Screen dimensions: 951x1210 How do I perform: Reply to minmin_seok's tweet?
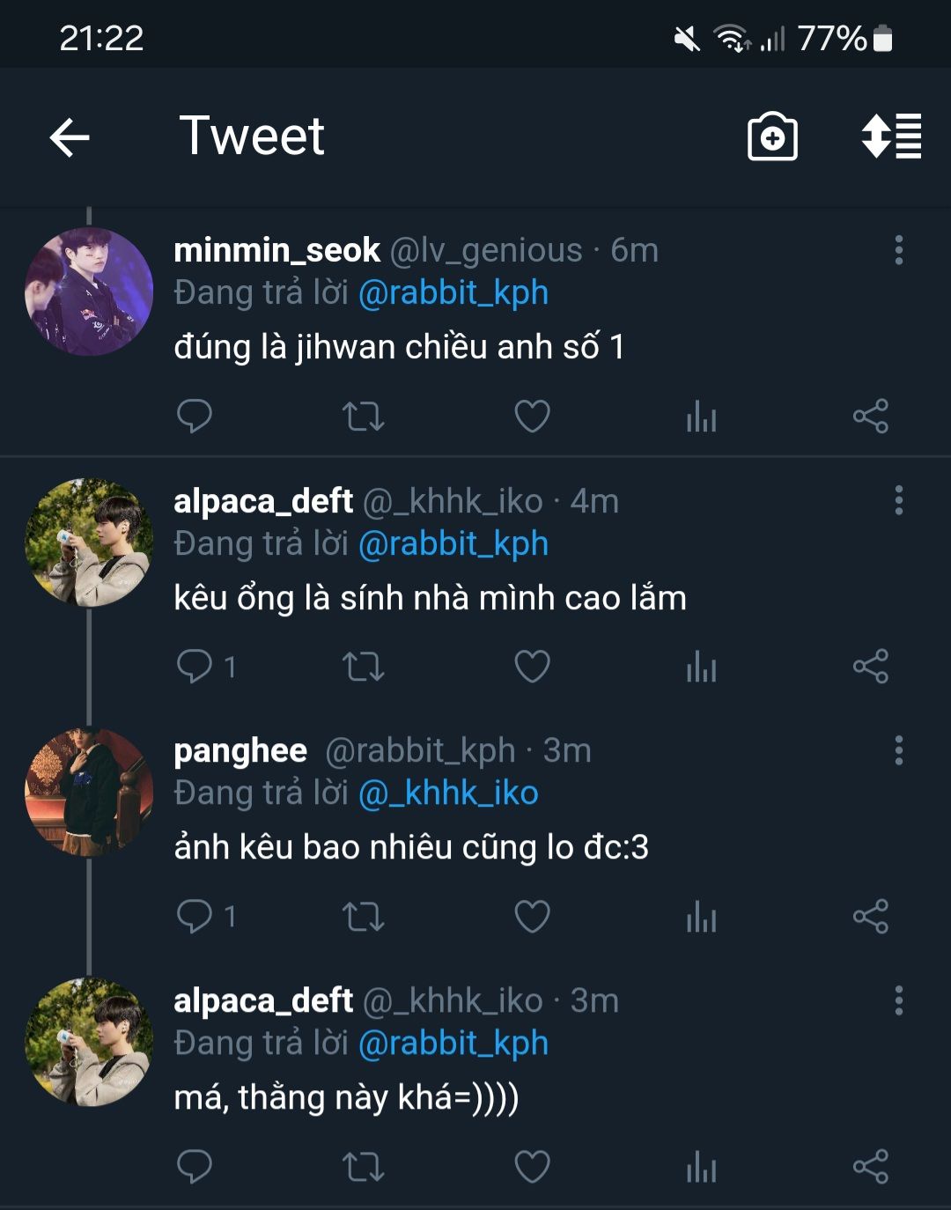point(195,417)
